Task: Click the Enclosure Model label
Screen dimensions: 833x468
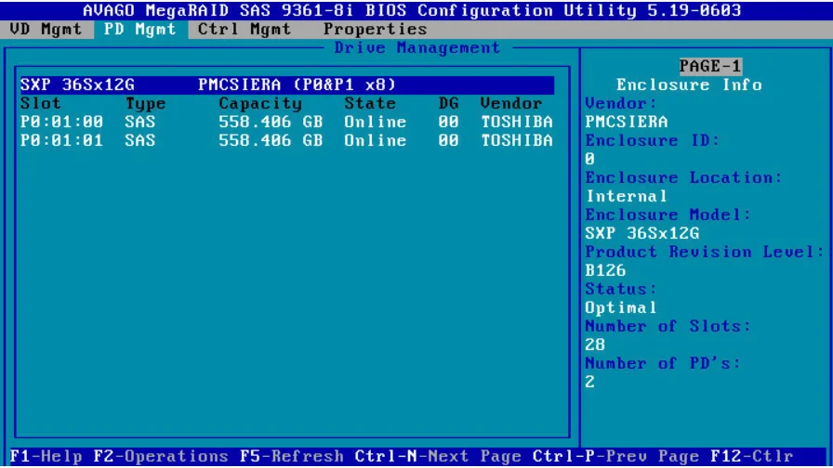Action: [x=668, y=214]
